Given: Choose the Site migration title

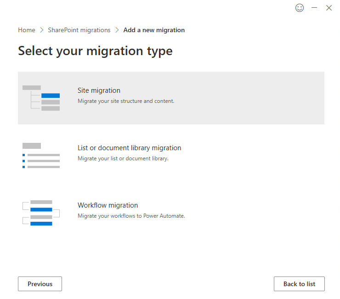Looking at the screenshot, I should tap(99, 90).
